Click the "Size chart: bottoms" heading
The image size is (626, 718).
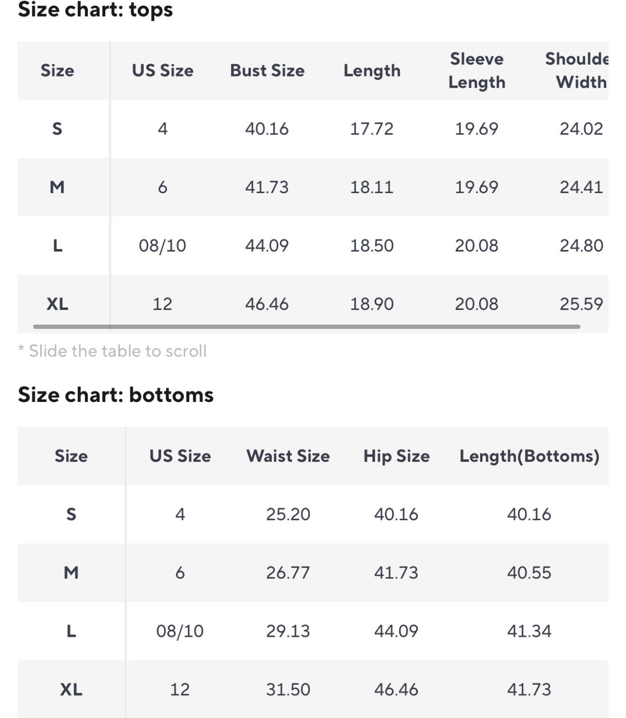tap(116, 395)
